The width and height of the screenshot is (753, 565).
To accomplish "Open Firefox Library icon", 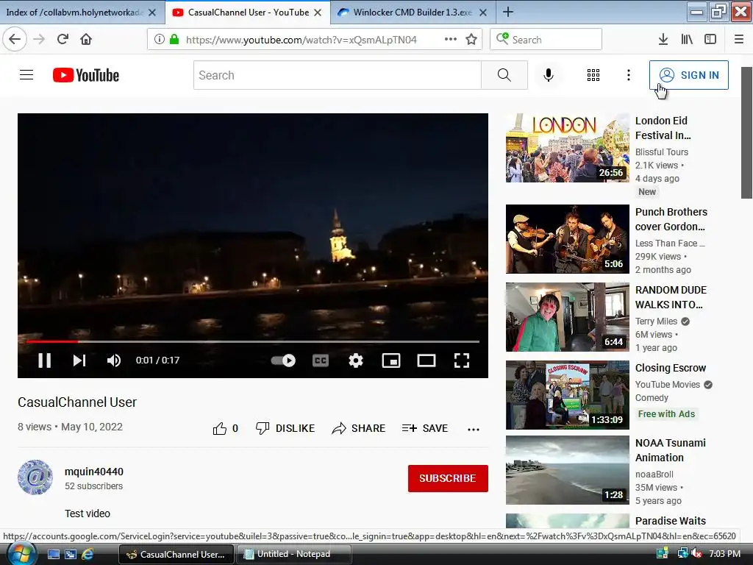I will point(687,40).
